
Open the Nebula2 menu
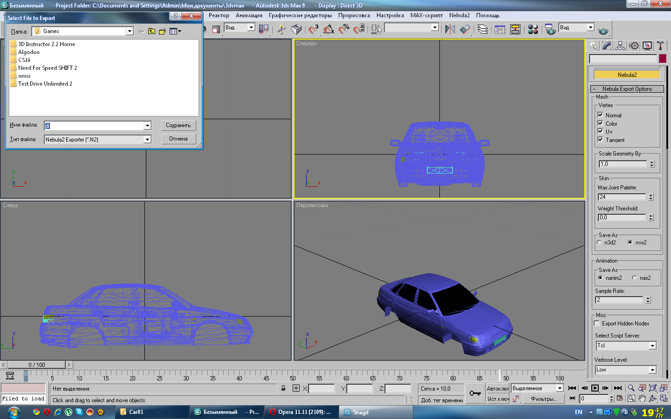[459, 15]
